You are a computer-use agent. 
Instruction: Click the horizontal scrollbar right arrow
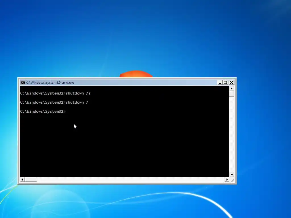(227, 179)
